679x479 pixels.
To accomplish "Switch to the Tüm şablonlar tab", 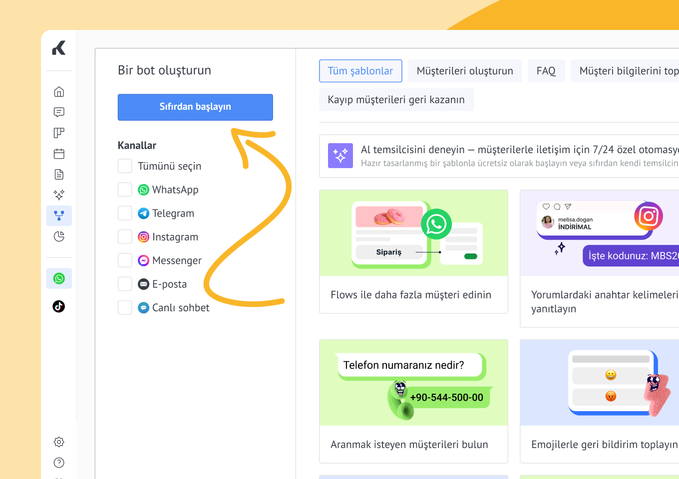I will [360, 71].
